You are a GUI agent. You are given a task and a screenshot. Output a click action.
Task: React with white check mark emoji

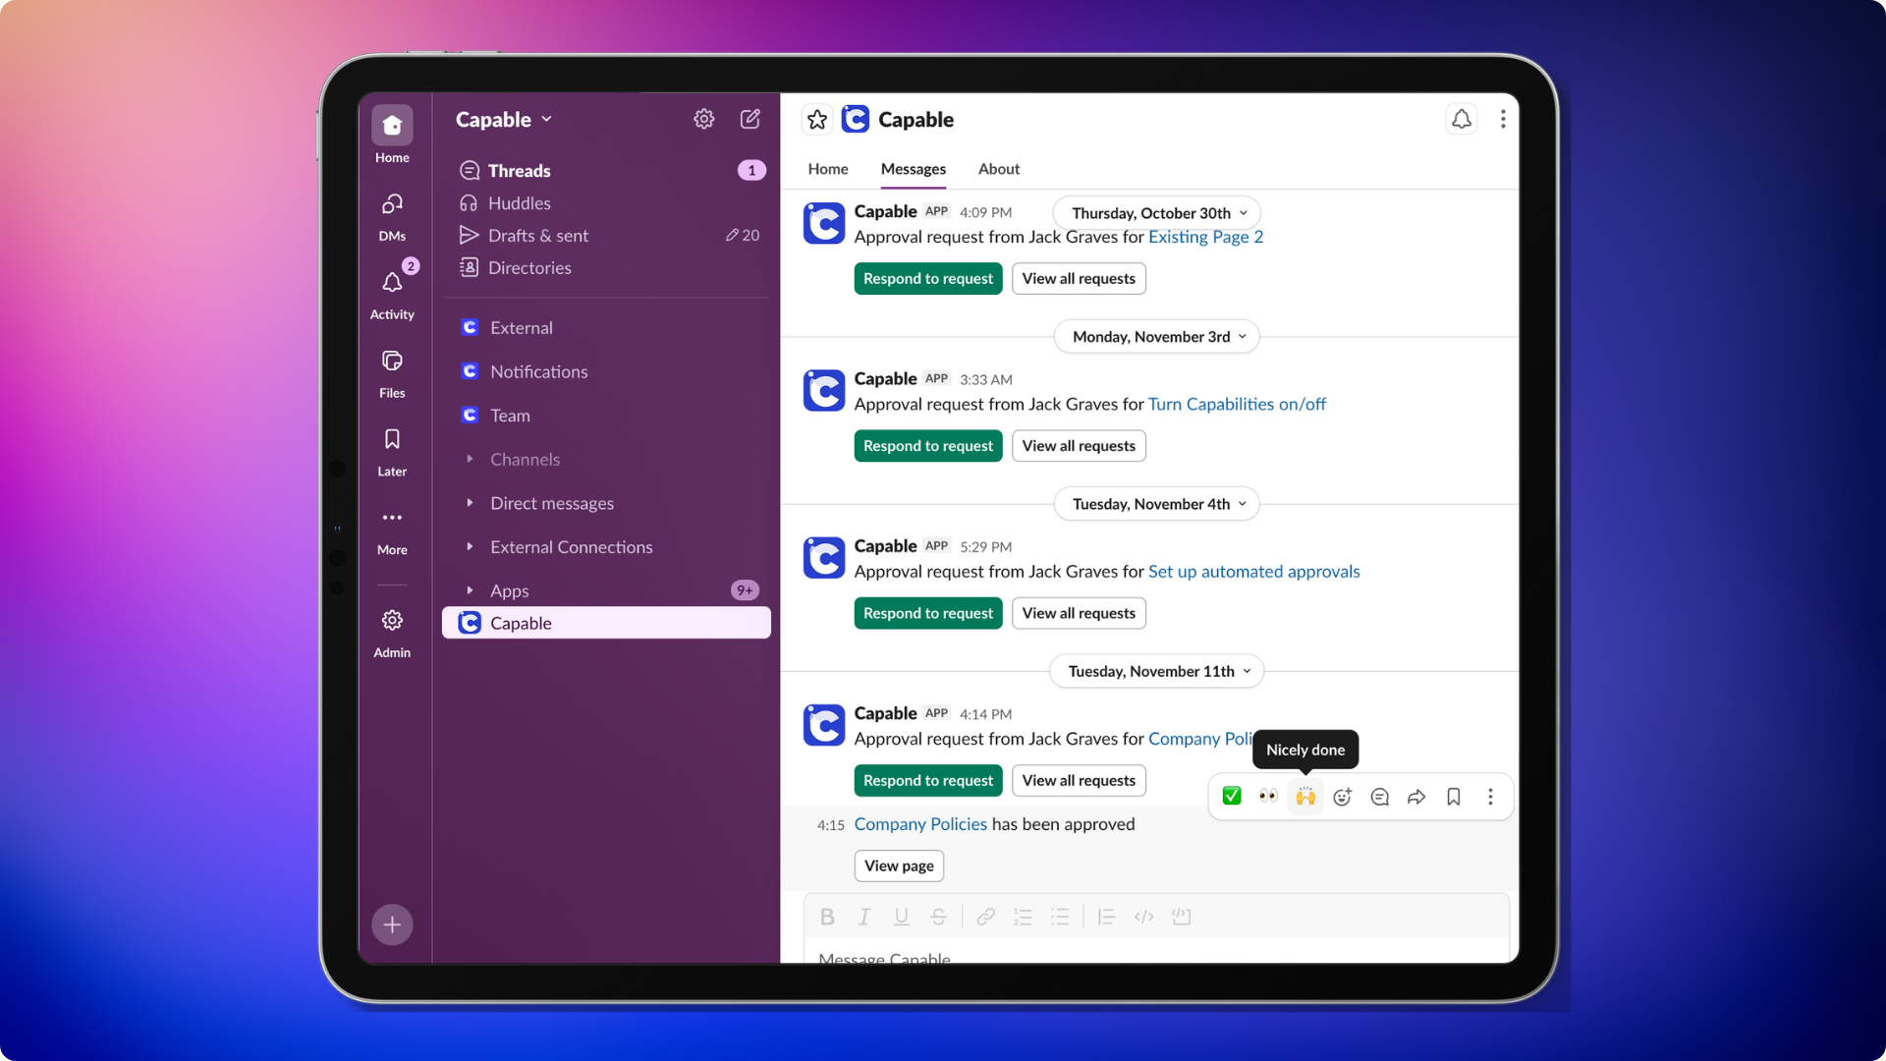click(x=1232, y=796)
